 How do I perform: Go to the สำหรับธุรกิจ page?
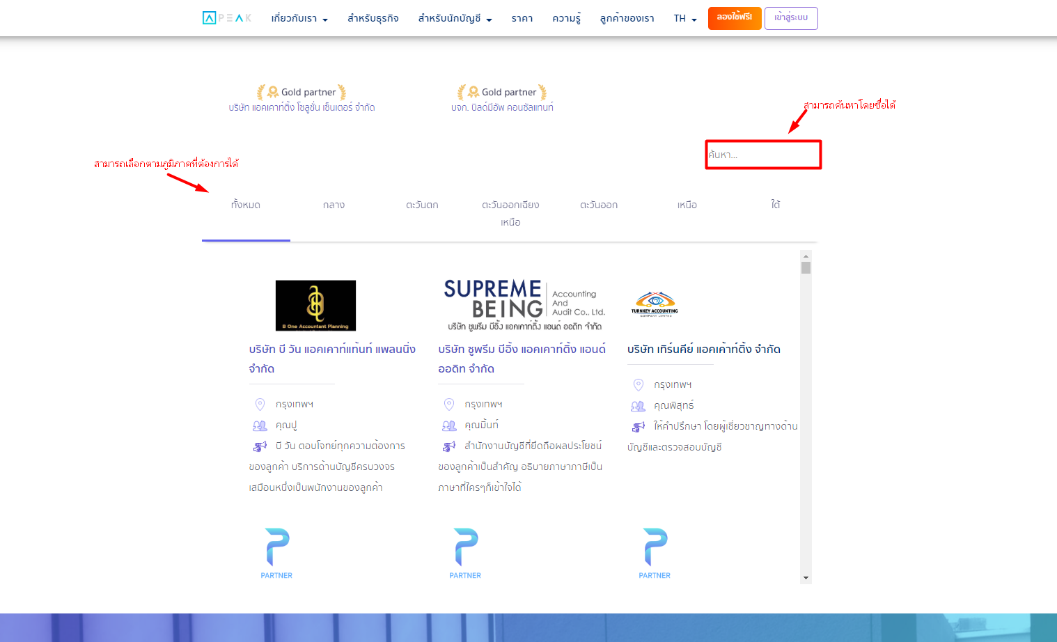373,19
